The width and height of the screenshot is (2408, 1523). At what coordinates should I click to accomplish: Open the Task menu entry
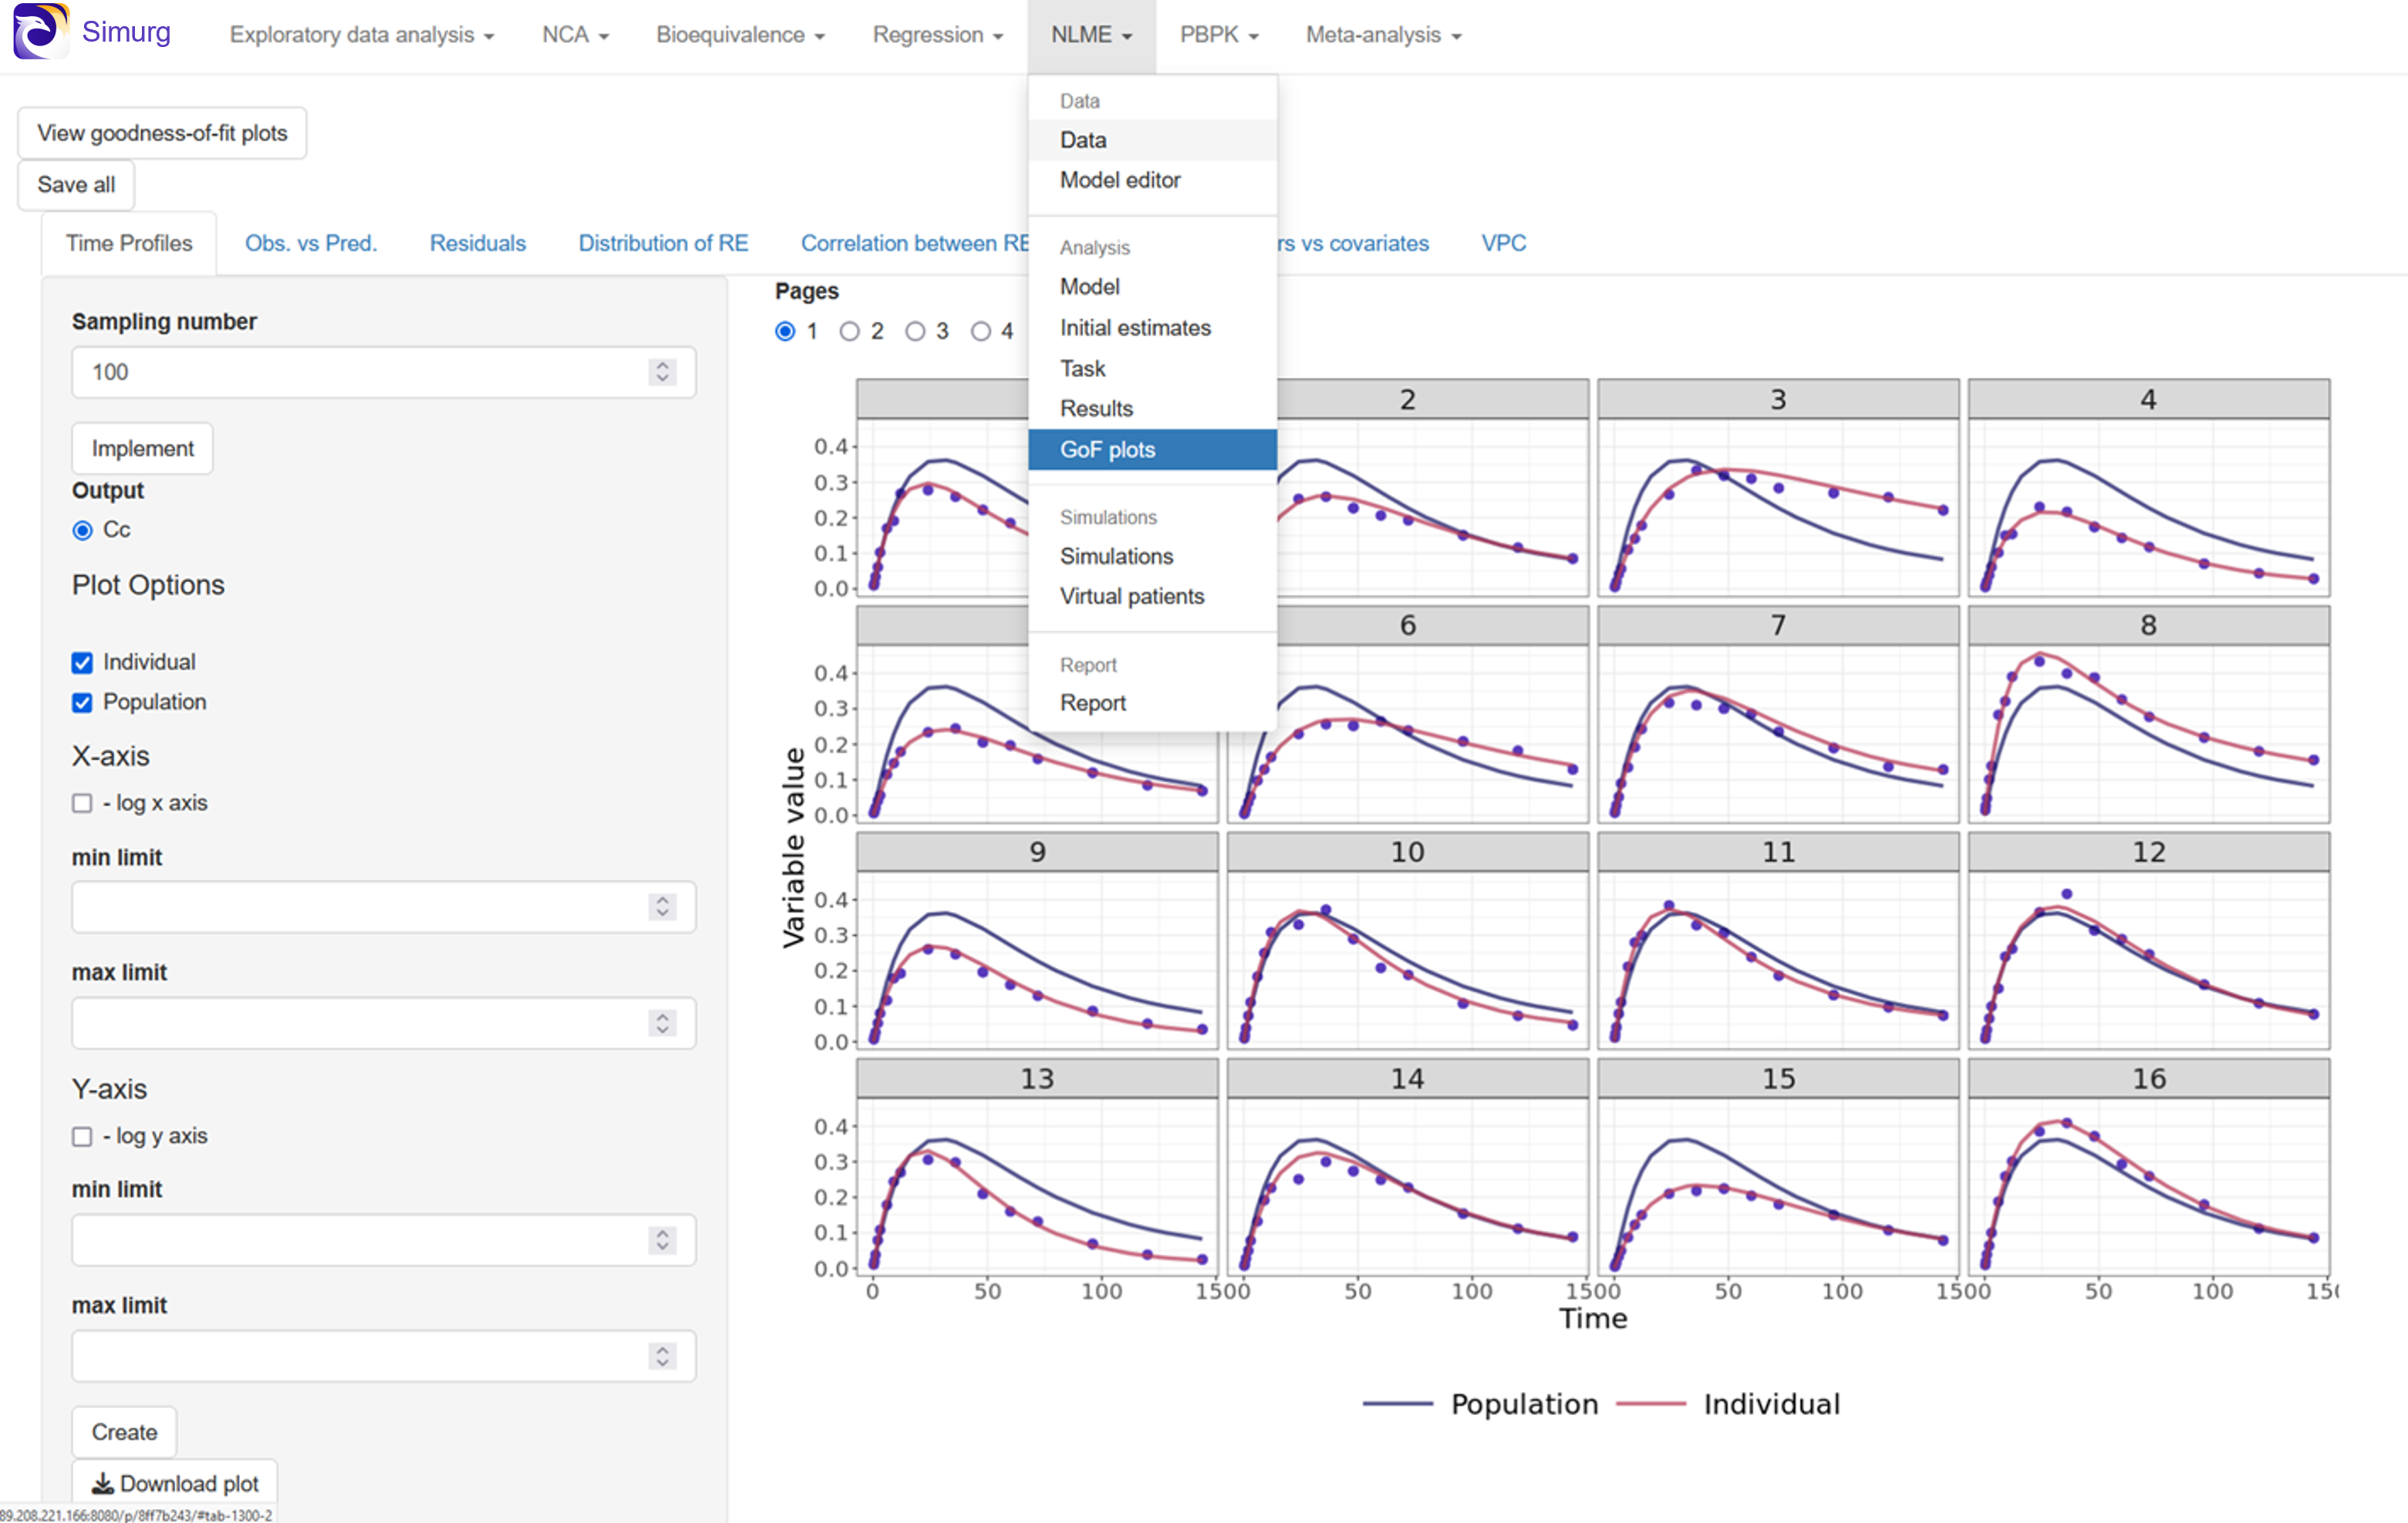click(1152, 368)
